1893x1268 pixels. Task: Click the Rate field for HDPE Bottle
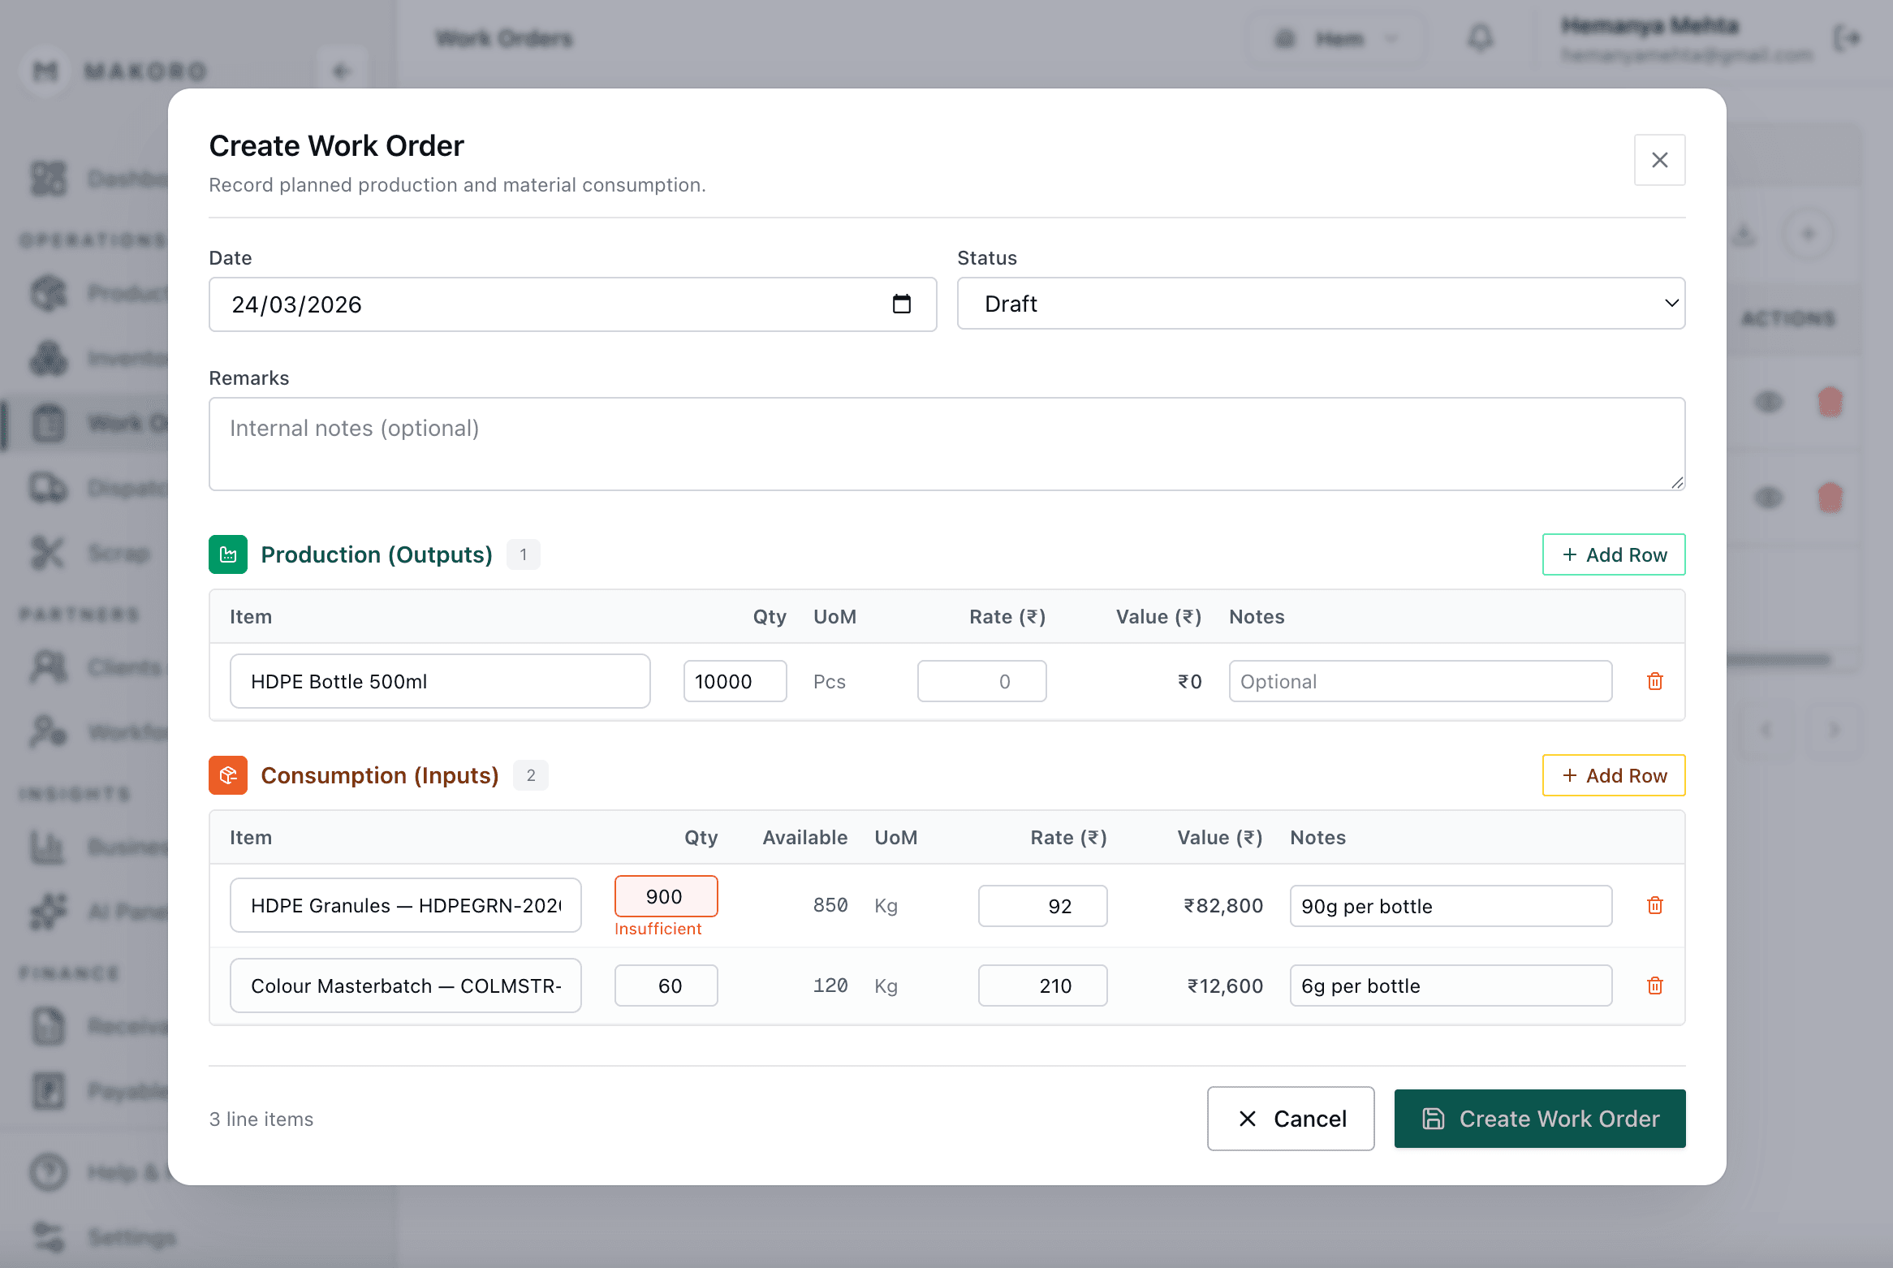coord(981,681)
